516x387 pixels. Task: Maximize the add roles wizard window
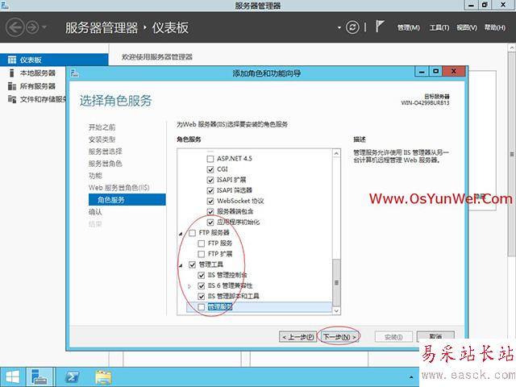[x=435, y=72]
